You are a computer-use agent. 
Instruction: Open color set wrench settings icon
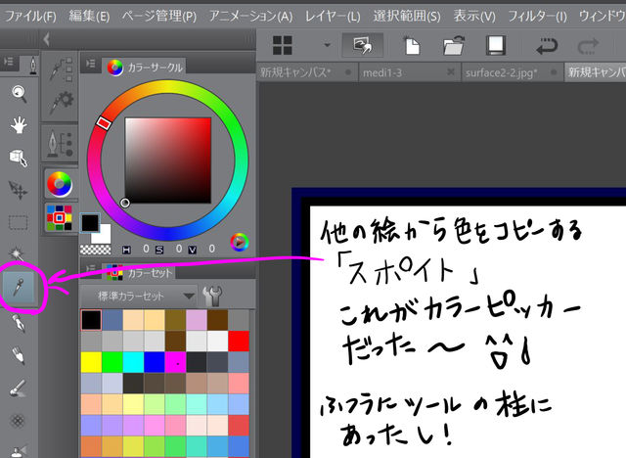point(212,296)
